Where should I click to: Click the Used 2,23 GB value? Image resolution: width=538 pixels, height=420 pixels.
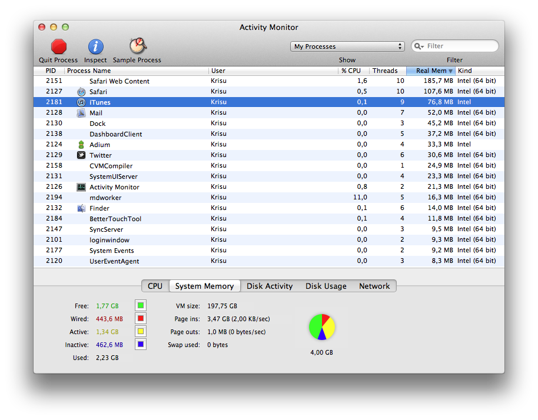(107, 358)
